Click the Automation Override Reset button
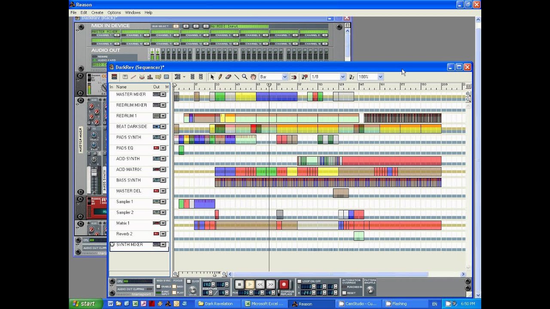The height and width of the screenshot is (309, 550). tap(344, 293)
